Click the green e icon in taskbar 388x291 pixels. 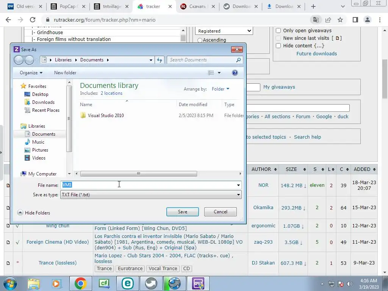(x=128, y=283)
